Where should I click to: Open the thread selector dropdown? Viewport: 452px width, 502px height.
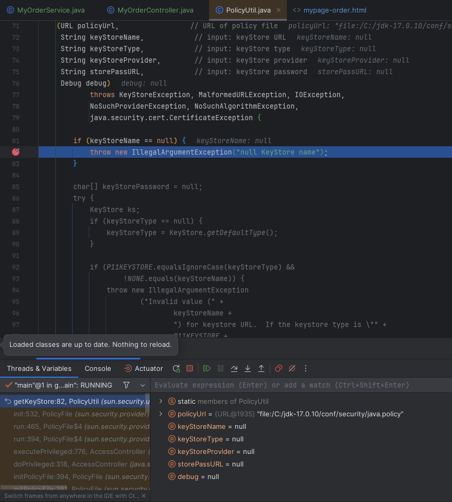click(x=143, y=386)
